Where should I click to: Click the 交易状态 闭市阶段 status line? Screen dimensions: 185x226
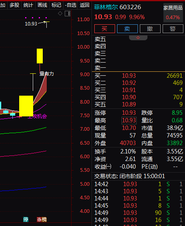point(129,176)
